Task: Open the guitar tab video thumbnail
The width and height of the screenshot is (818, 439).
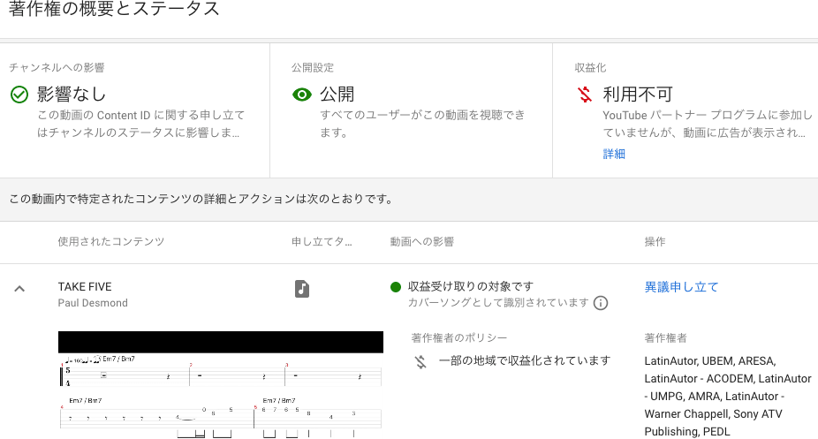Action: pyautogui.click(x=221, y=384)
